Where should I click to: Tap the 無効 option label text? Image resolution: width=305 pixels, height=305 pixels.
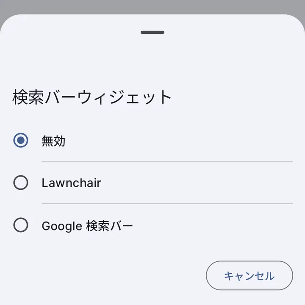click(x=53, y=141)
